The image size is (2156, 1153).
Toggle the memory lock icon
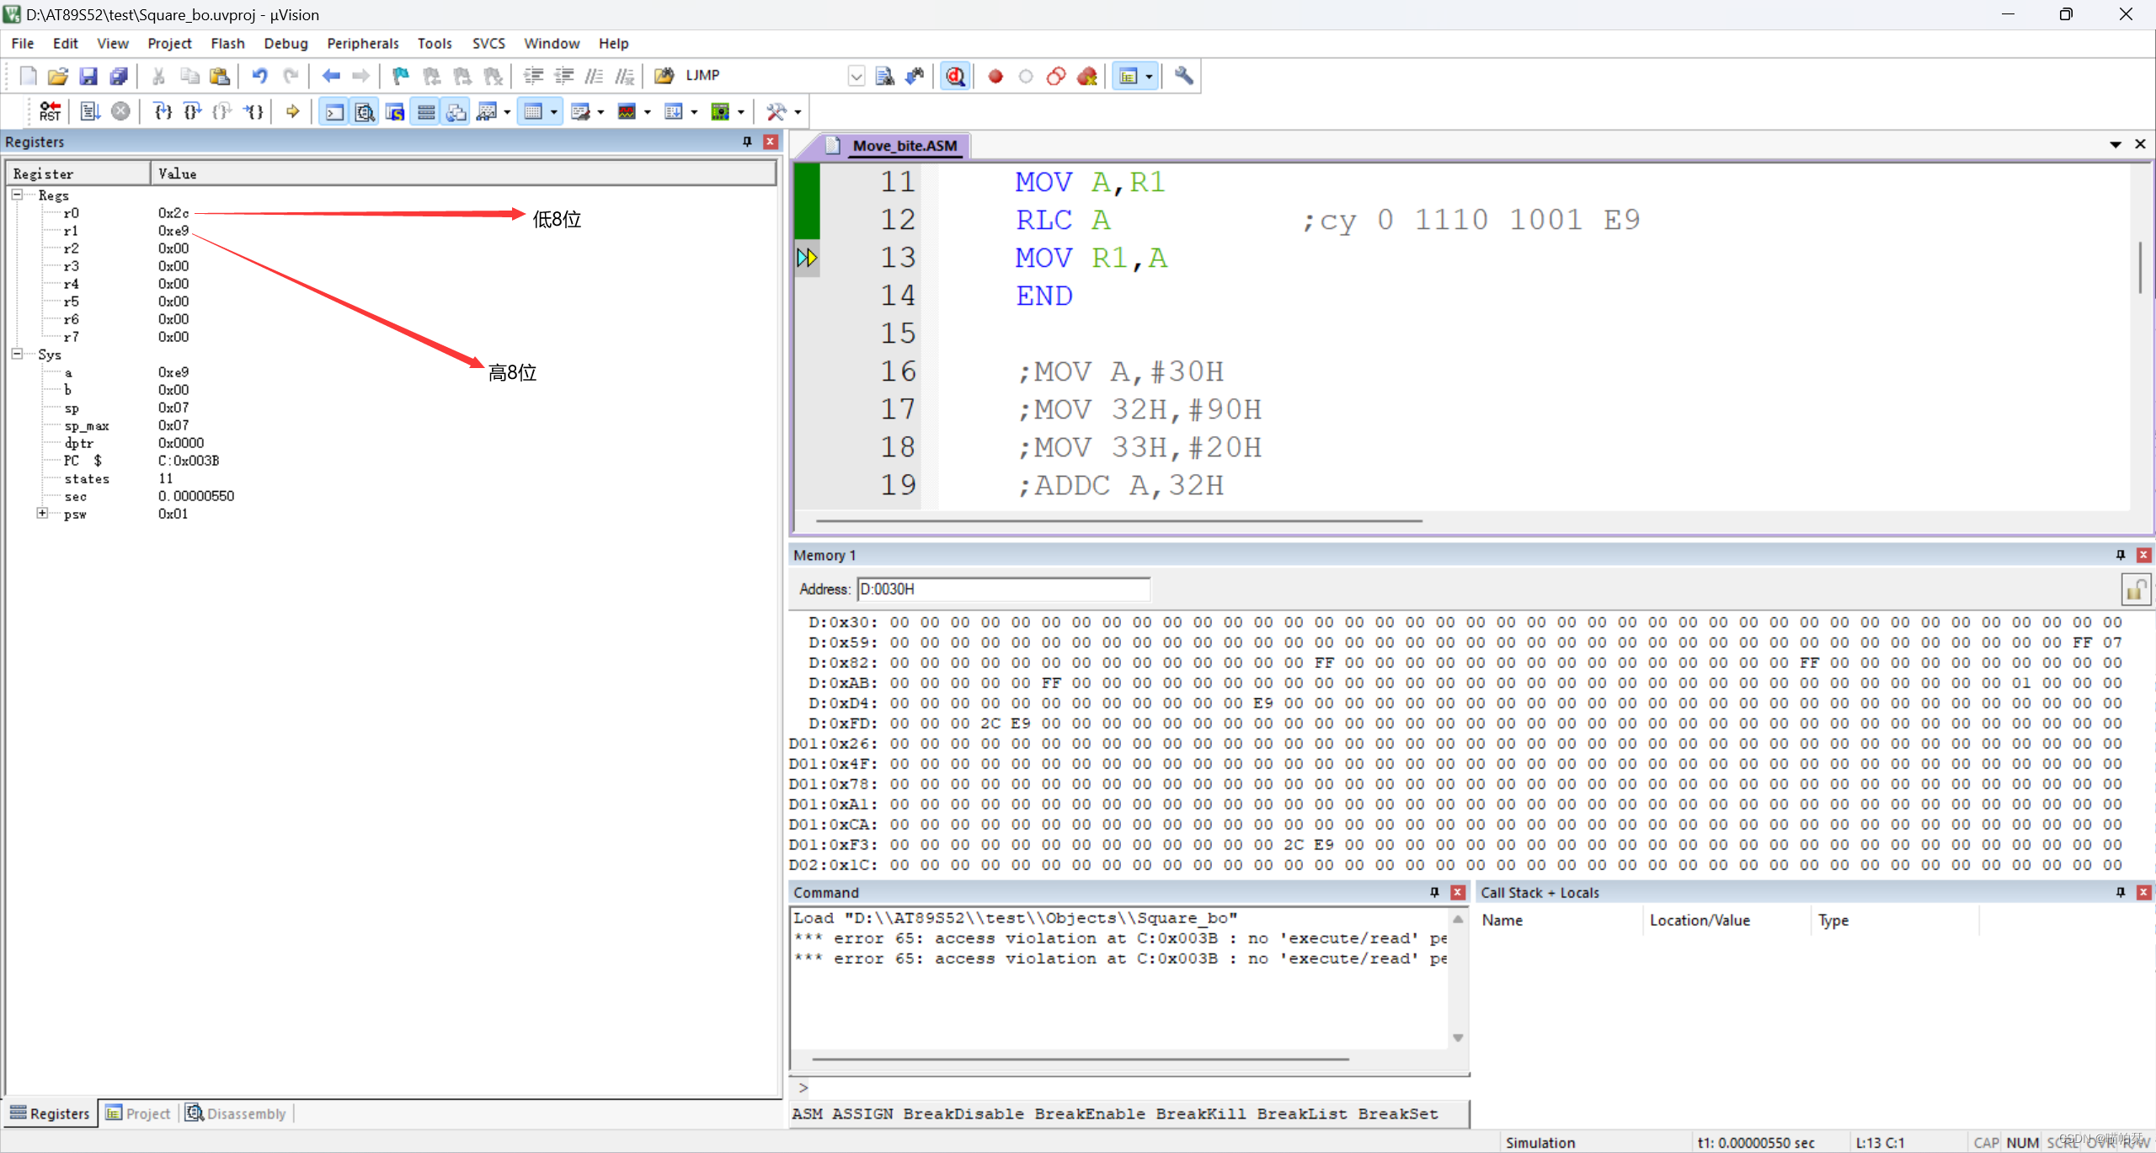[x=2135, y=590]
